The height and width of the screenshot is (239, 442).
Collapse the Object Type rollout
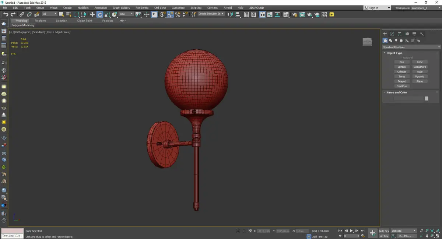394,53
